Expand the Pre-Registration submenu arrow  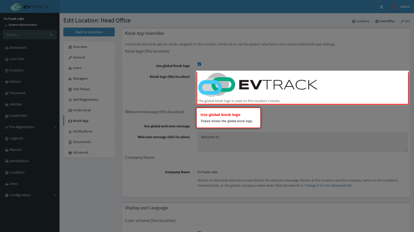[x=55, y=127]
